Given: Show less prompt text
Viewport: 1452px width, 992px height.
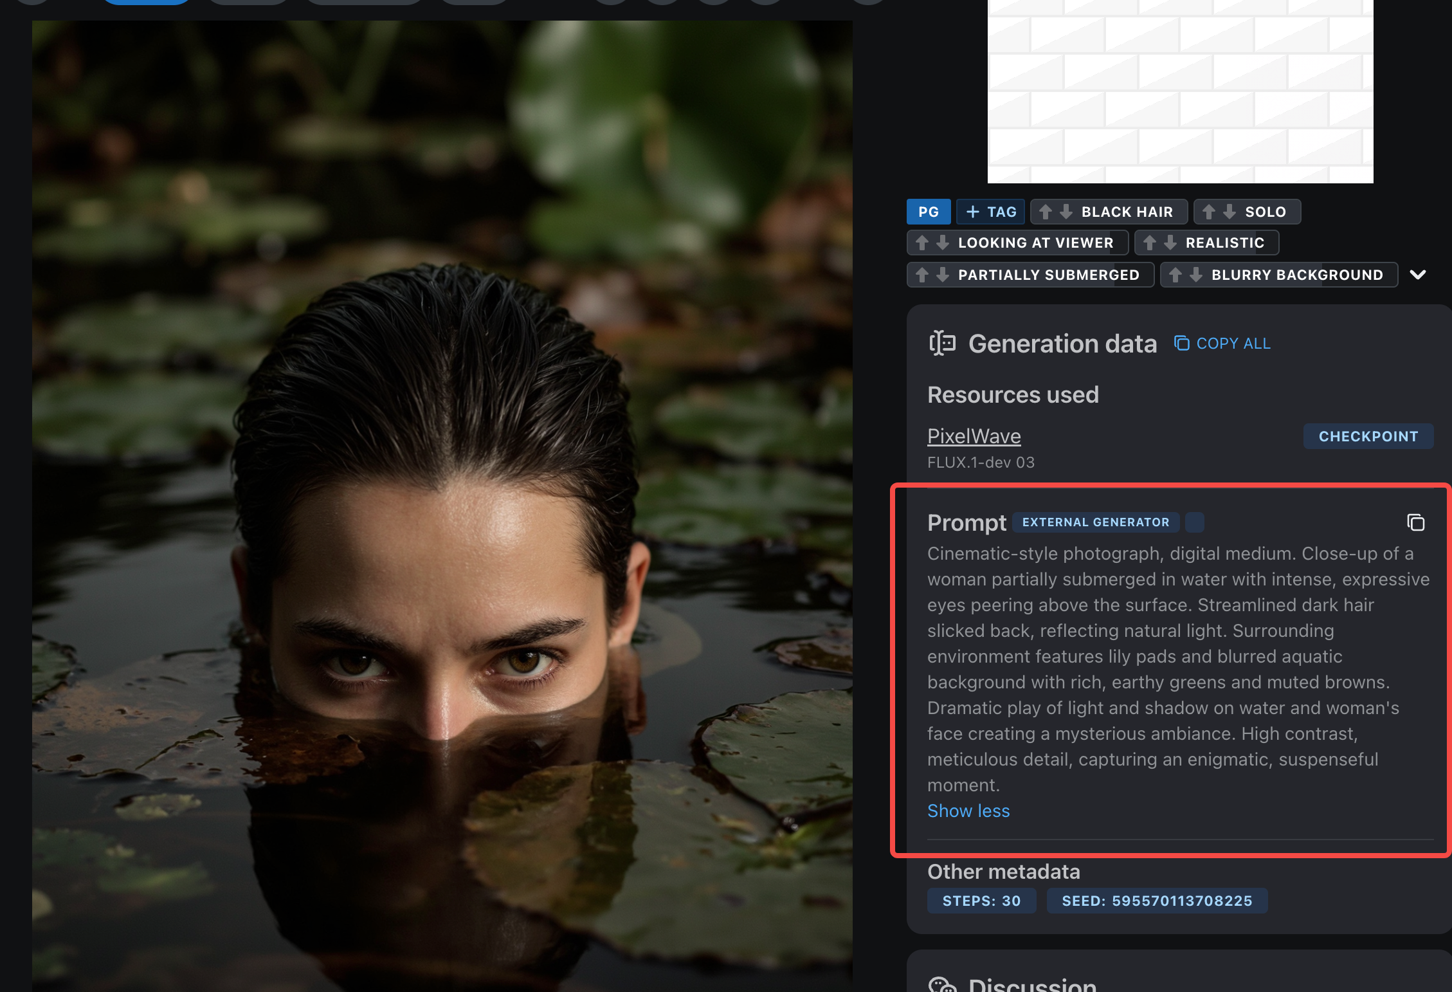Looking at the screenshot, I should tap(968, 810).
